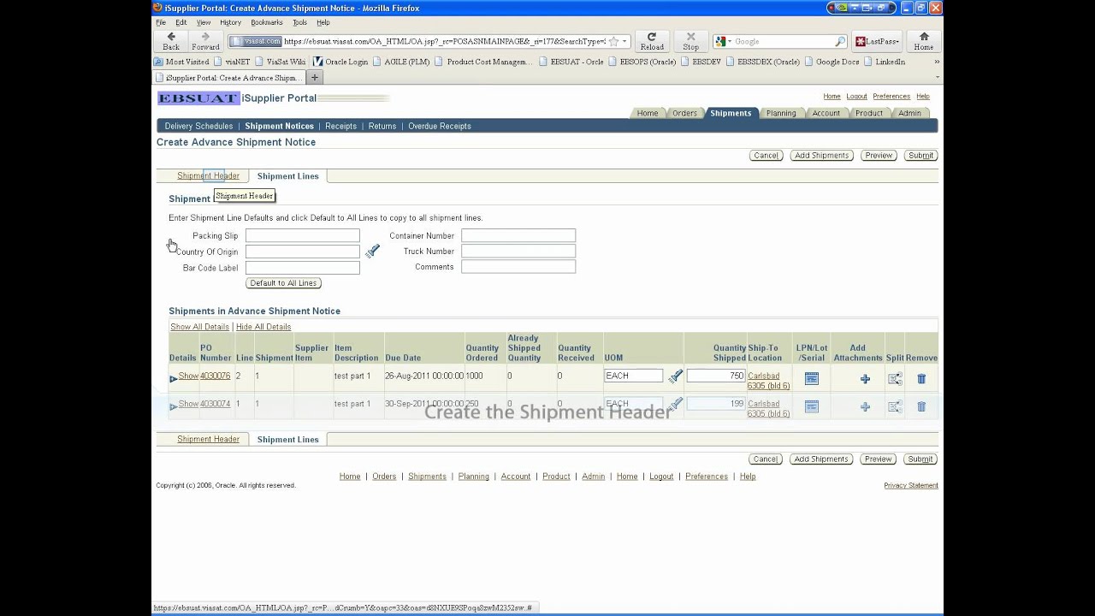Image resolution: width=1095 pixels, height=616 pixels.
Task: Remove shipment line for PO 4030076
Action: [x=921, y=379]
